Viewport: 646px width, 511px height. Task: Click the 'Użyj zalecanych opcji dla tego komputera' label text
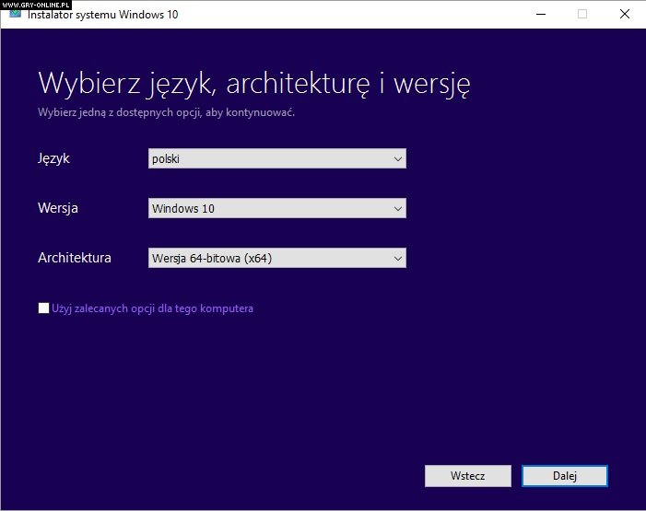pyautogui.click(x=152, y=308)
